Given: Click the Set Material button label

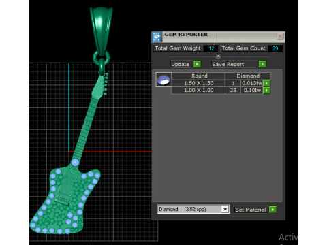Looking at the screenshot, I should point(251,210).
